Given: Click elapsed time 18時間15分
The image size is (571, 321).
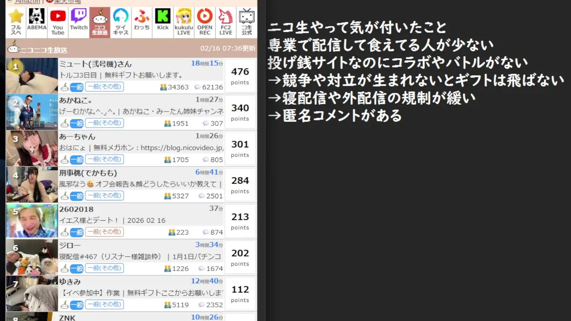Looking at the screenshot, I should tap(207, 63).
